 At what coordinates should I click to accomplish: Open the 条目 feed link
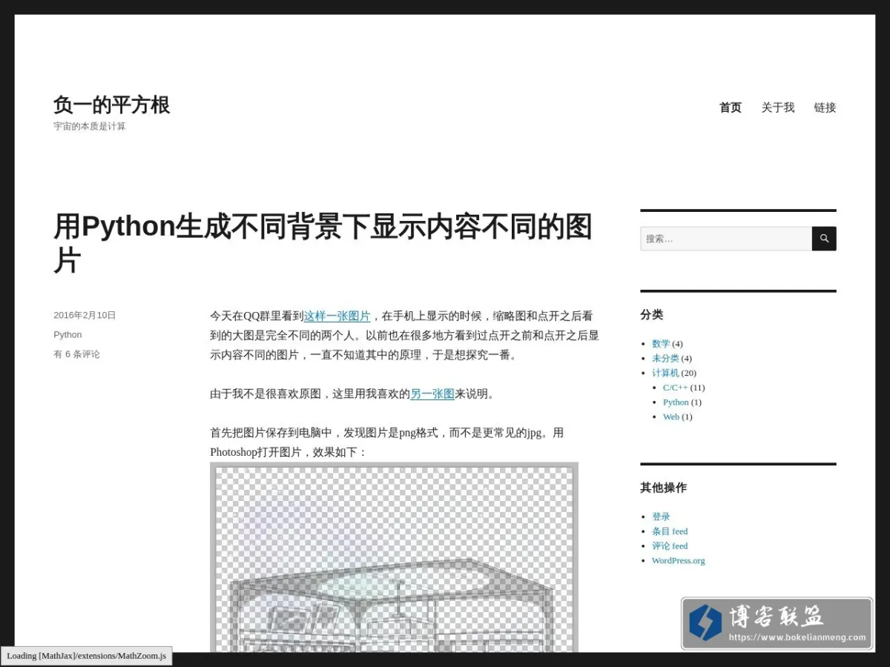pos(670,531)
